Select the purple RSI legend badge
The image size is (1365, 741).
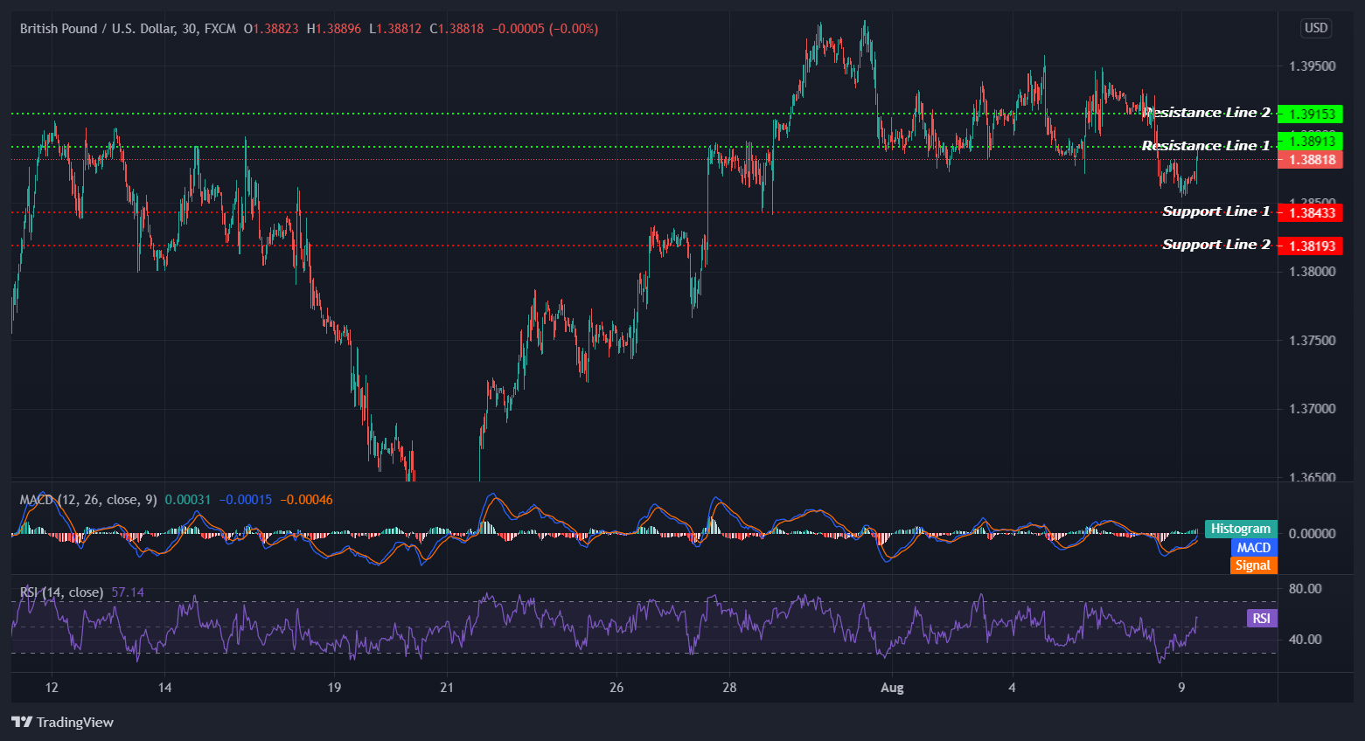pos(1260,618)
